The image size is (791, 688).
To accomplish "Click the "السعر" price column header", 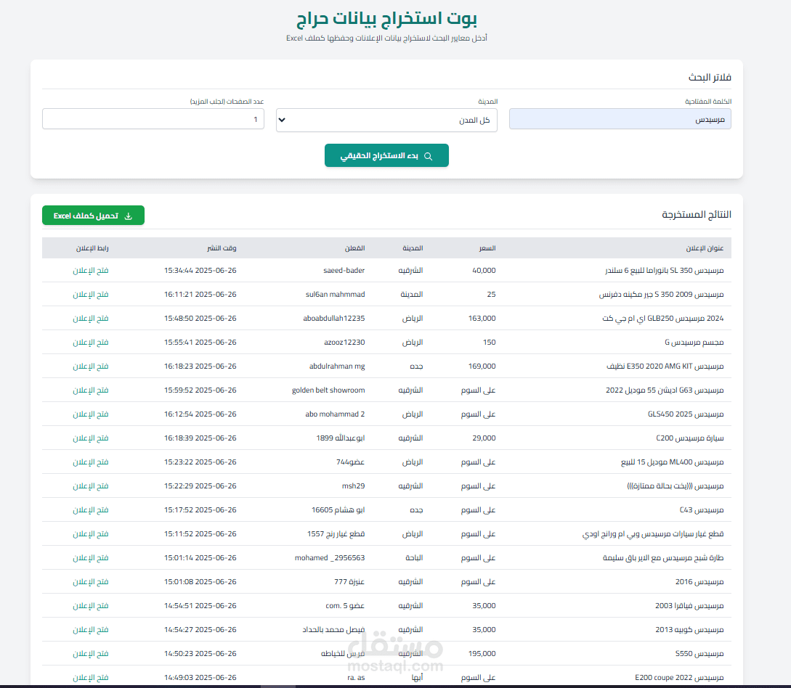I will click(x=487, y=248).
